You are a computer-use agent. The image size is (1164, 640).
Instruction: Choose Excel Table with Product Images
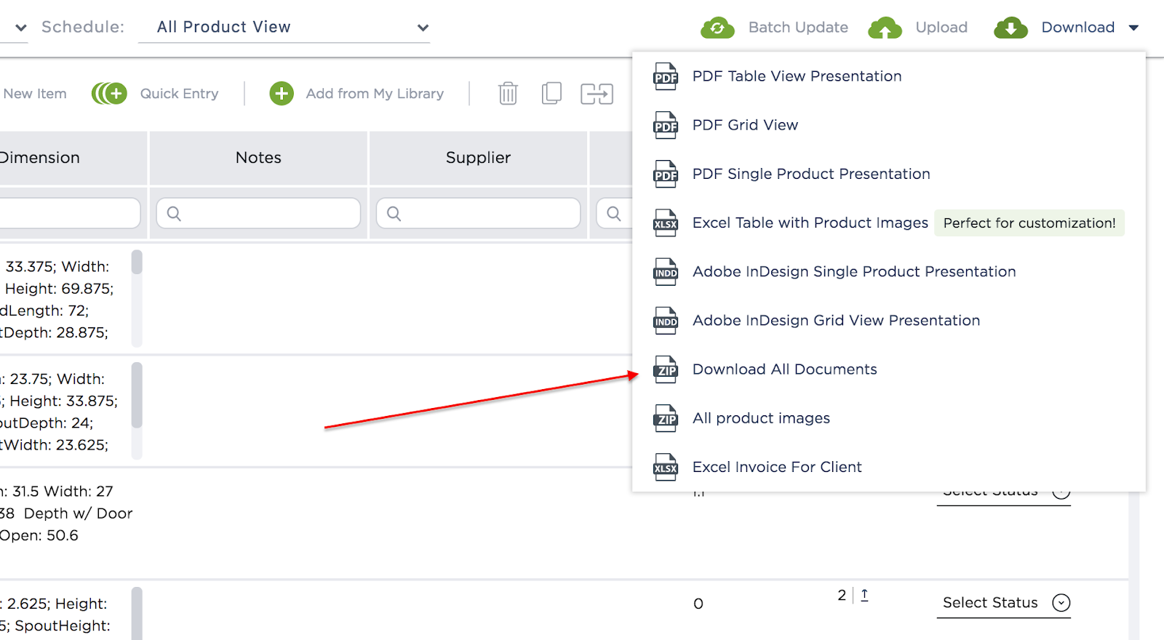click(810, 223)
